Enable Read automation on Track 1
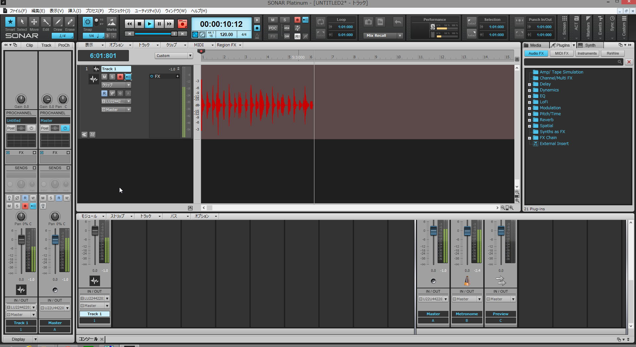The height and width of the screenshot is (347, 636). click(104, 93)
